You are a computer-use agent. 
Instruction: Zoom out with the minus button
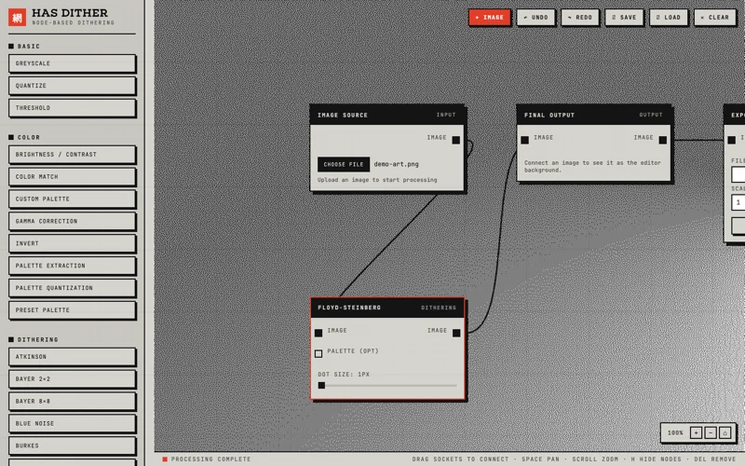tap(711, 432)
